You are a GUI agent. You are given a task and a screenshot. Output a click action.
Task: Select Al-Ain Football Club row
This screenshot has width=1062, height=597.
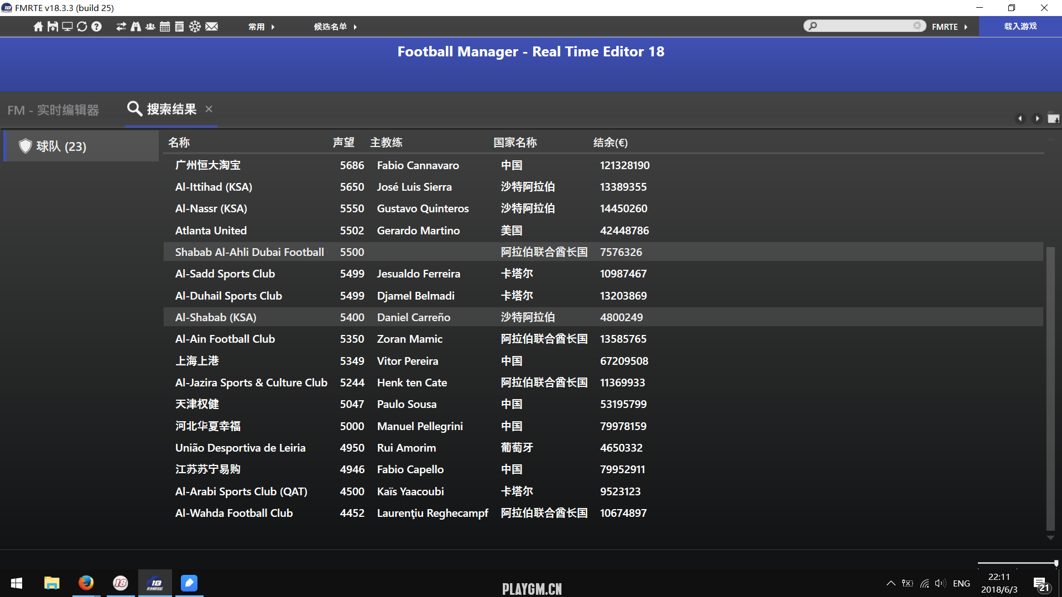coord(603,339)
